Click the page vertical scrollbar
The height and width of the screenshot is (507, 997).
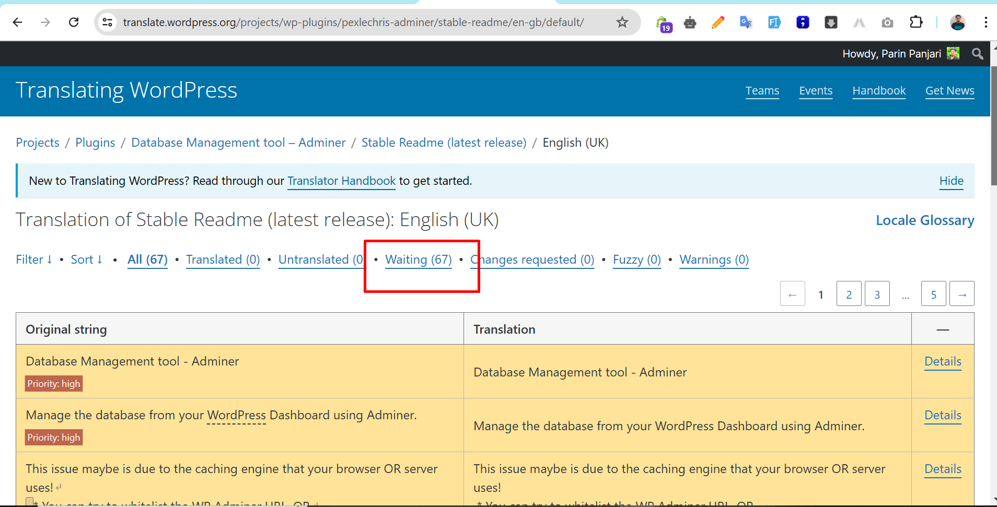(993, 125)
